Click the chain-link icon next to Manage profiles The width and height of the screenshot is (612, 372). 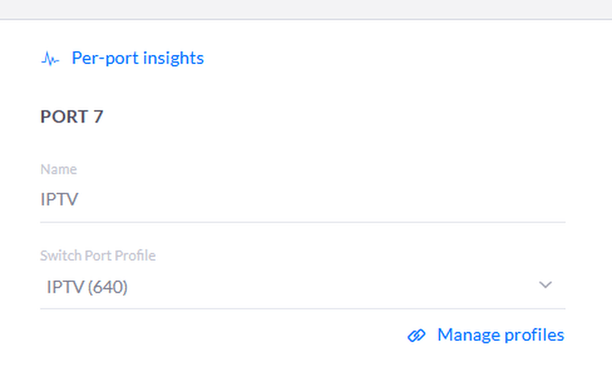(417, 335)
